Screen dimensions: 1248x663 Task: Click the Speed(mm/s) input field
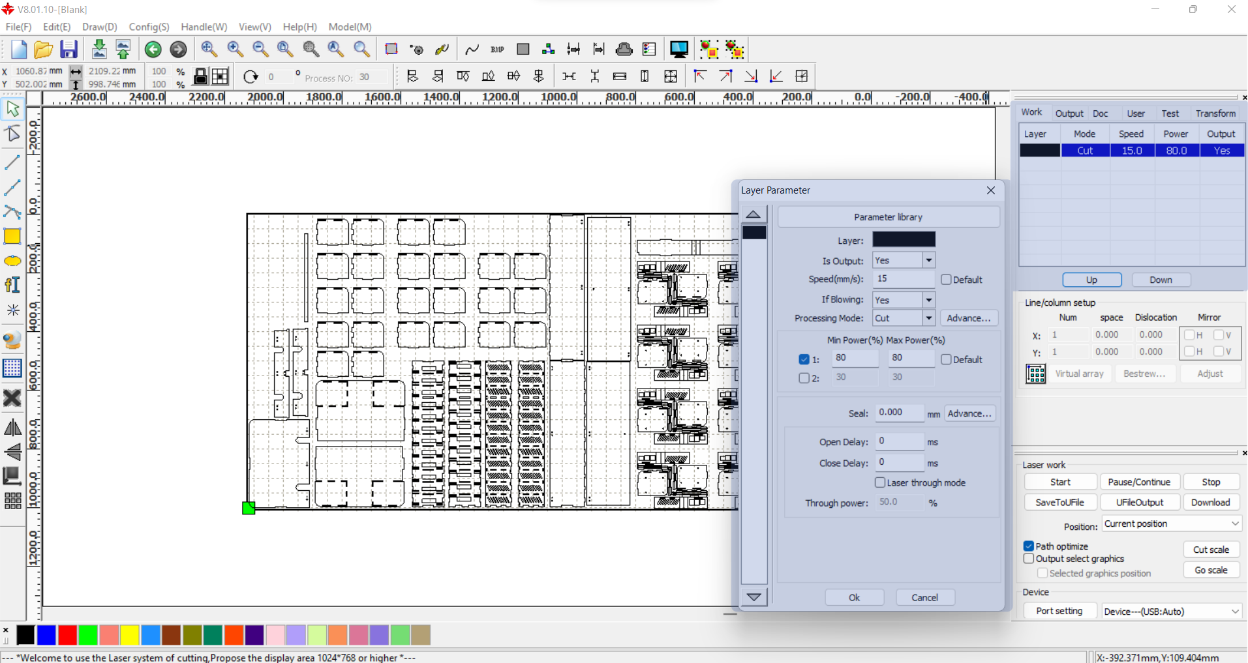click(904, 279)
